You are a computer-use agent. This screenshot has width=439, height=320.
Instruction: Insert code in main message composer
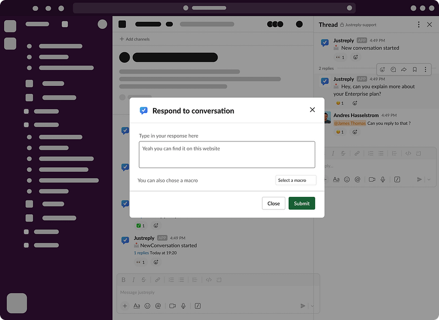click(x=209, y=279)
